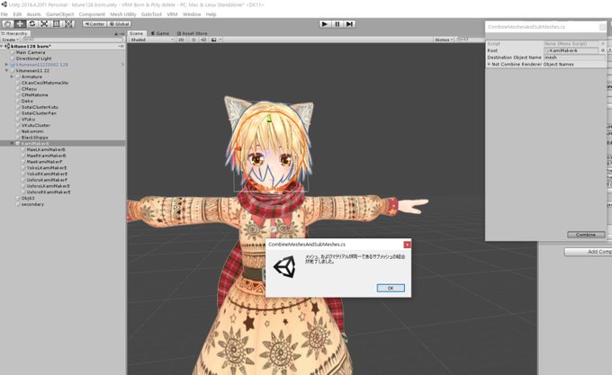Select the Move tool in toolbar
Image resolution: width=612 pixels, height=375 pixels.
[20, 23]
